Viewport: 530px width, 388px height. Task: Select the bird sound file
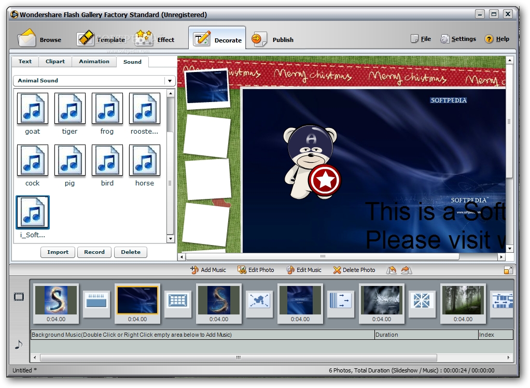(x=107, y=165)
